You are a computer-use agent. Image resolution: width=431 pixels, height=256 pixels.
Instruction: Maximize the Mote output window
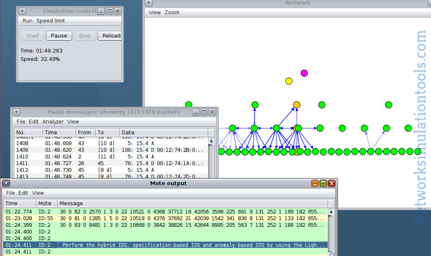coord(323,183)
